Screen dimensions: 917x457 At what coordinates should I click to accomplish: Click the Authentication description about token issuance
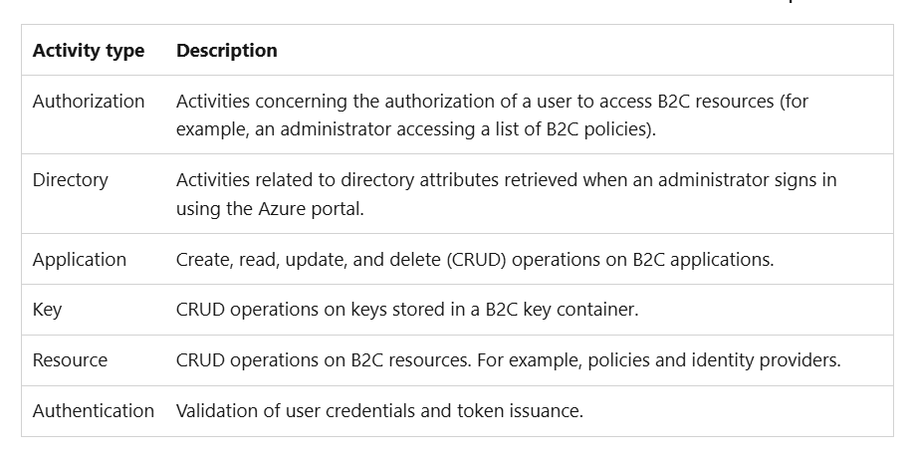click(379, 411)
